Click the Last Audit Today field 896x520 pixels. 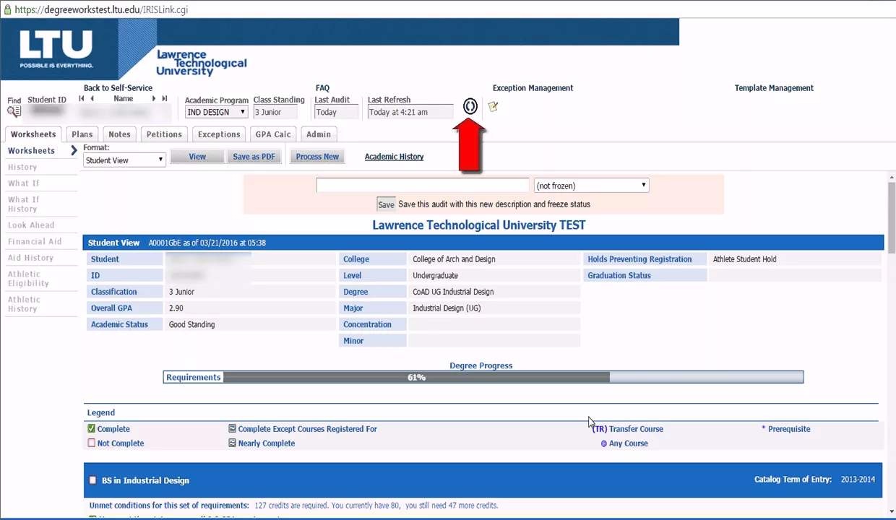tap(336, 112)
